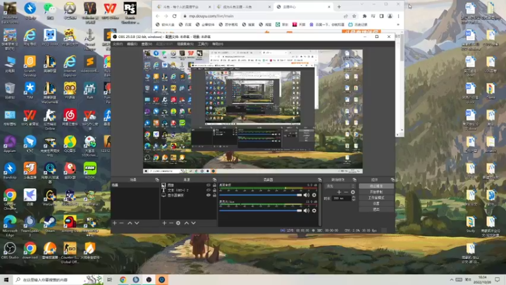The height and width of the screenshot is (285, 506).
Task: Add a new scene with plus icon
Action: [114, 223]
